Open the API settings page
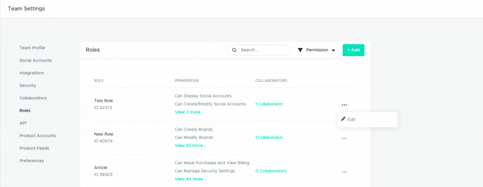The image size is (483, 187). click(23, 123)
